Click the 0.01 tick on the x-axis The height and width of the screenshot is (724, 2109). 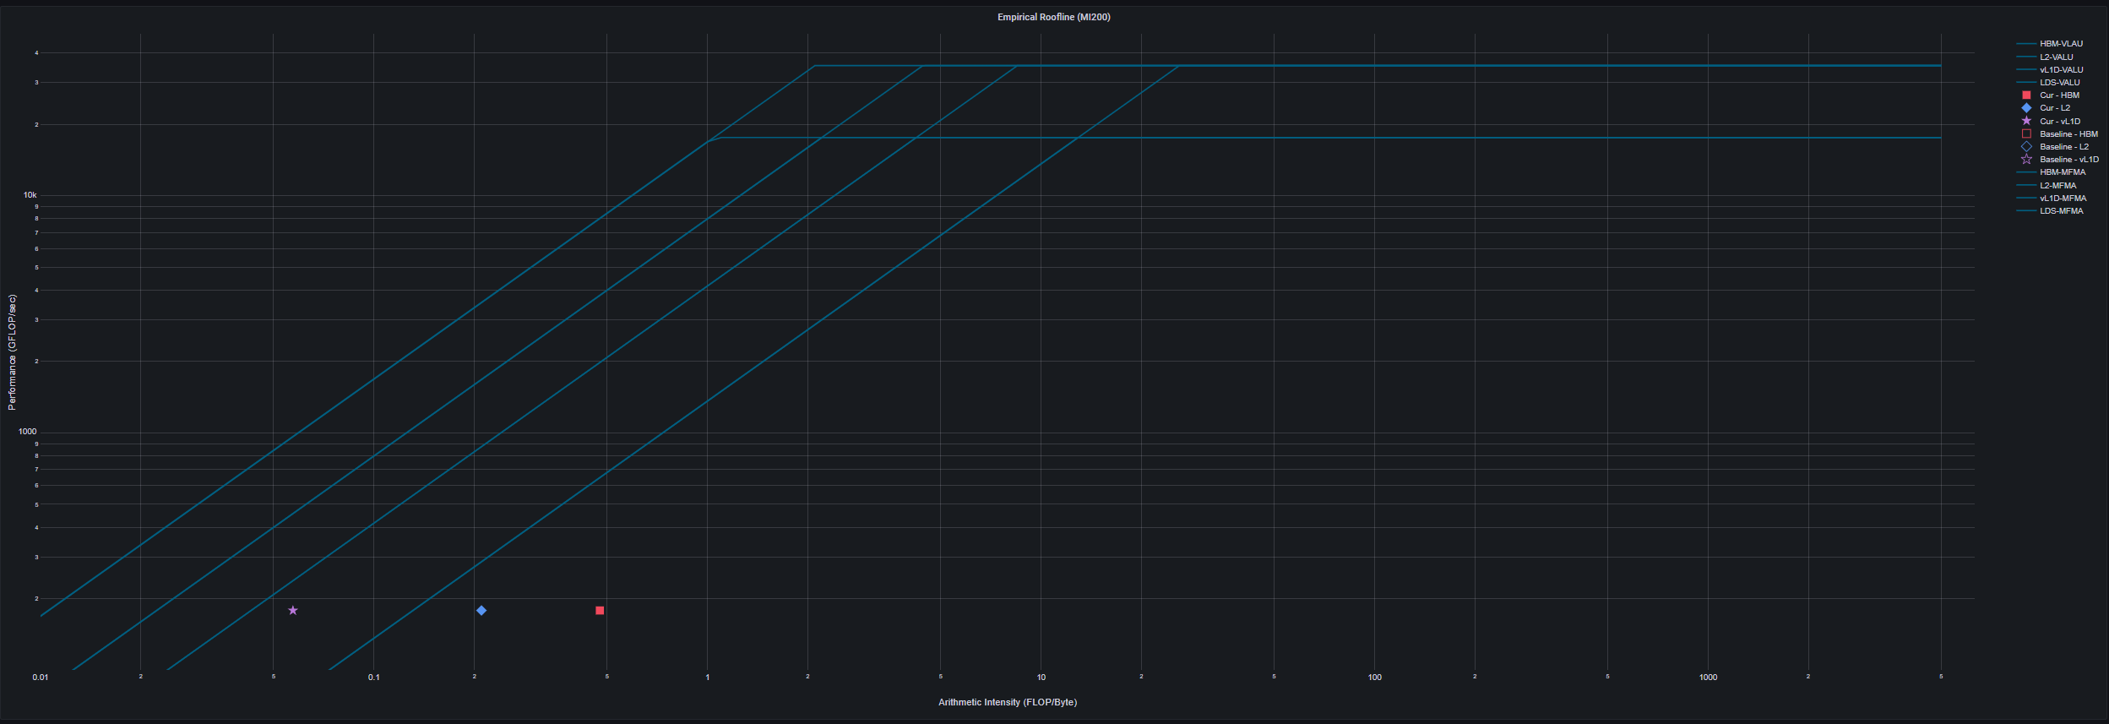tap(41, 677)
